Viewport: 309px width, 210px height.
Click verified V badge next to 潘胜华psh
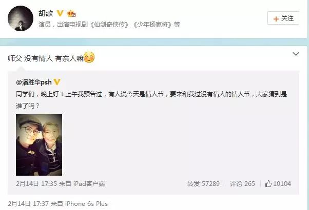pos(57,82)
